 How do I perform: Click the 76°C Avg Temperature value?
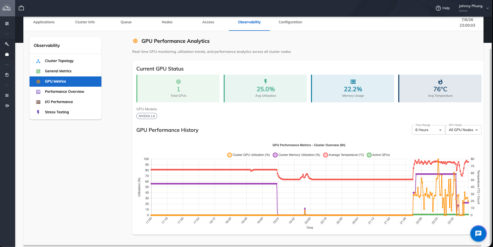[440, 89]
